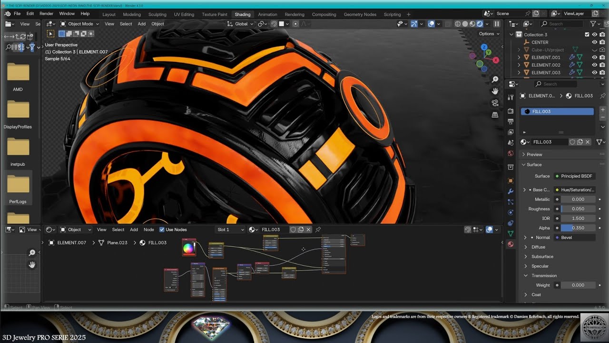The image size is (609, 343).
Task: Open the viewport Options dropdown
Action: (x=489, y=34)
